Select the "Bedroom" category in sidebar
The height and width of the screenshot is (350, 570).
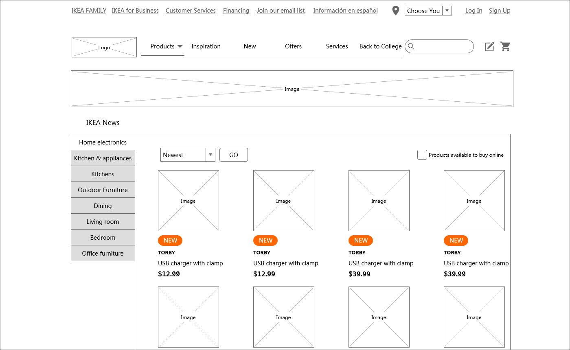(x=103, y=237)
